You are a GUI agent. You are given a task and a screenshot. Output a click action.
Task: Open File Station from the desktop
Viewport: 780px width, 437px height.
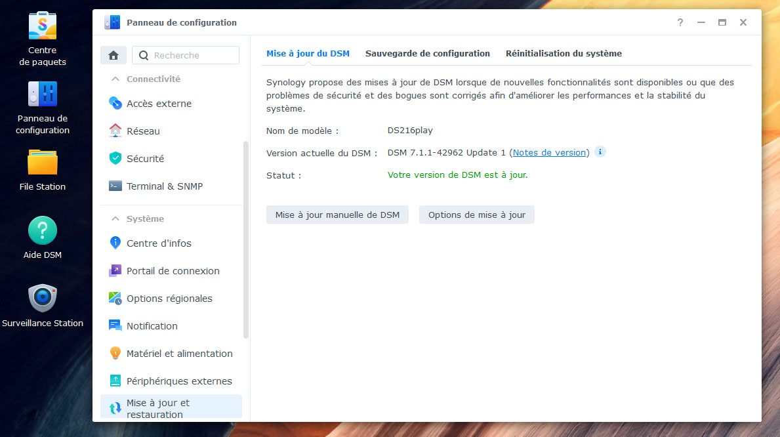(x=43, y=163)
